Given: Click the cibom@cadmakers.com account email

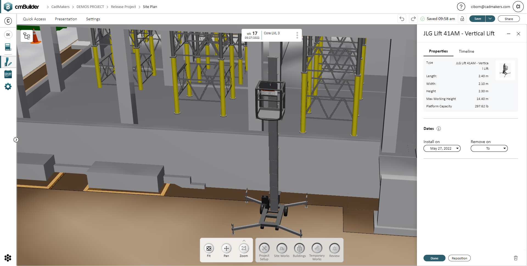Looking at the screenshot, I should [x=490, y=7].
